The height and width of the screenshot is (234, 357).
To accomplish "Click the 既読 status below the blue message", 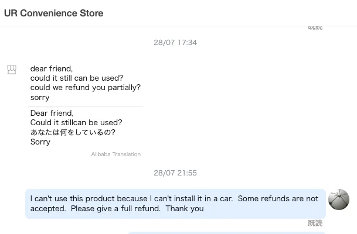I will tap(315, 223).
